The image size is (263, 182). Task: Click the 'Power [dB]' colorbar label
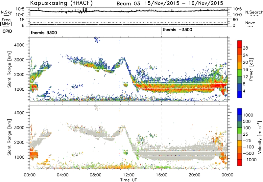click(251, 69)
